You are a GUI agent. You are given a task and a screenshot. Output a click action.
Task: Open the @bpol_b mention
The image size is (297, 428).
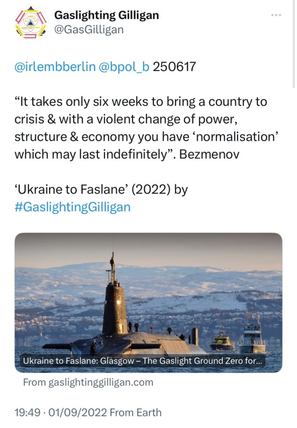124,67
